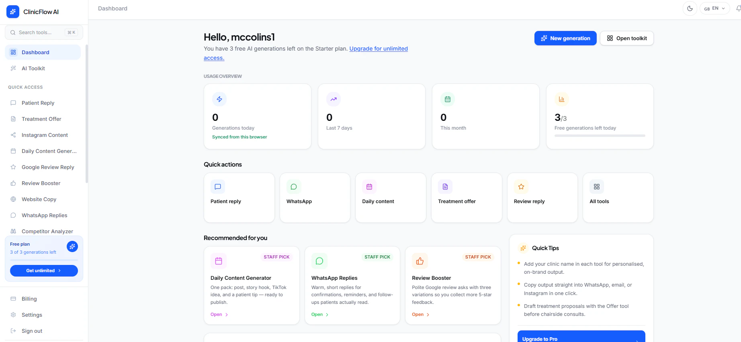The width and height of the screenshot is (741, 342).
Task: Click the Sign out icon
Action: click(x=13, y=331)
